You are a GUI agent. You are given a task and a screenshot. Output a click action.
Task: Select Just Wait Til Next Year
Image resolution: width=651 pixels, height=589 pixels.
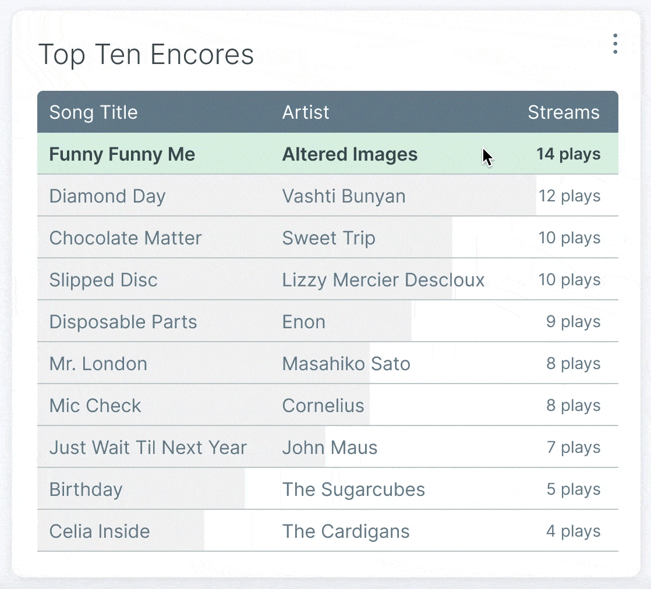pyautogui.click(x=148, y=448)
